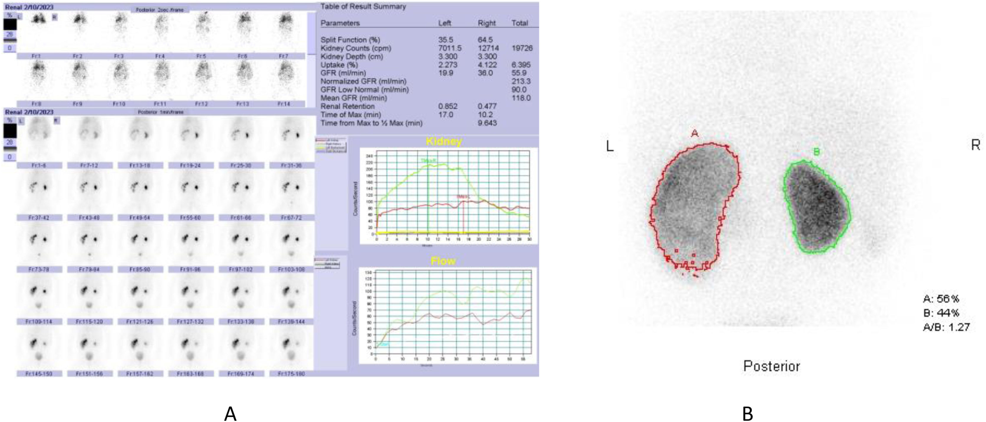
Task: Click the R marker in the 1min/frame series
Action: click(x=56, y=121)
